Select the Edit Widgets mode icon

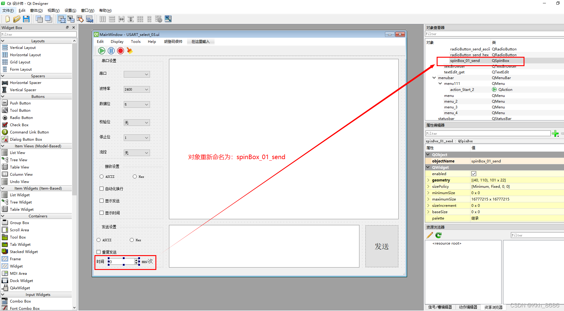(62, 19)
